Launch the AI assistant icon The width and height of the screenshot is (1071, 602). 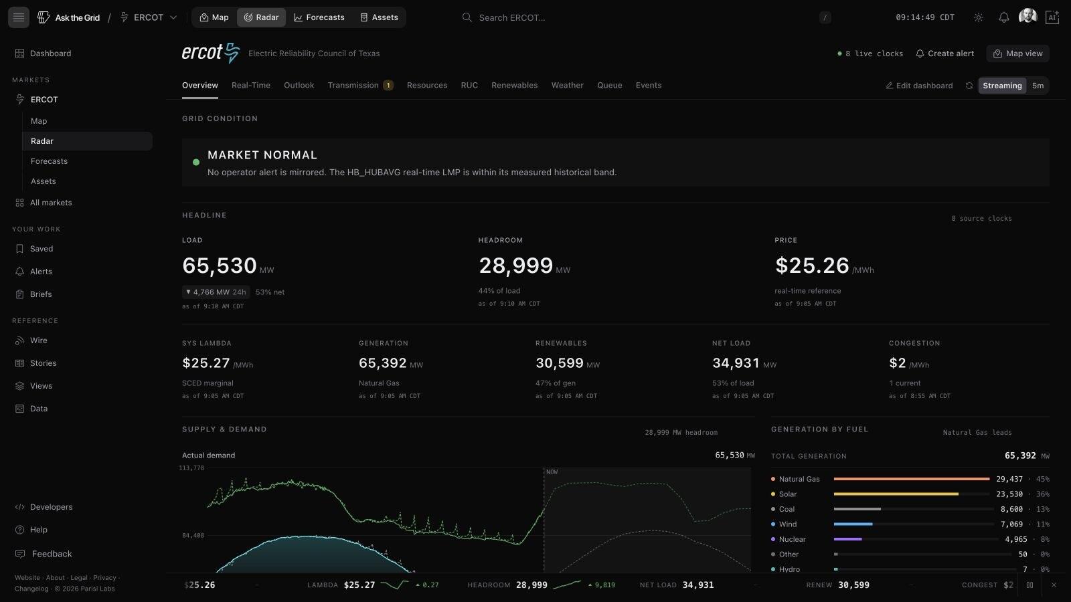pos(1052,17)
